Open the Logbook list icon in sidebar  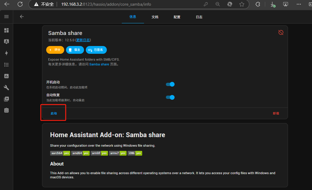click(6, 65)
